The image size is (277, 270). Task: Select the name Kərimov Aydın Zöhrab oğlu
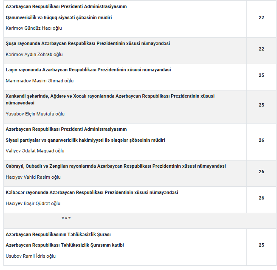pos(34,54)
